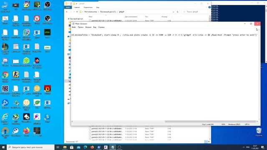267x150 pixels.
Task: Expand chevron after Этот компьютер breadcrumb
Action: click(98, 12)
